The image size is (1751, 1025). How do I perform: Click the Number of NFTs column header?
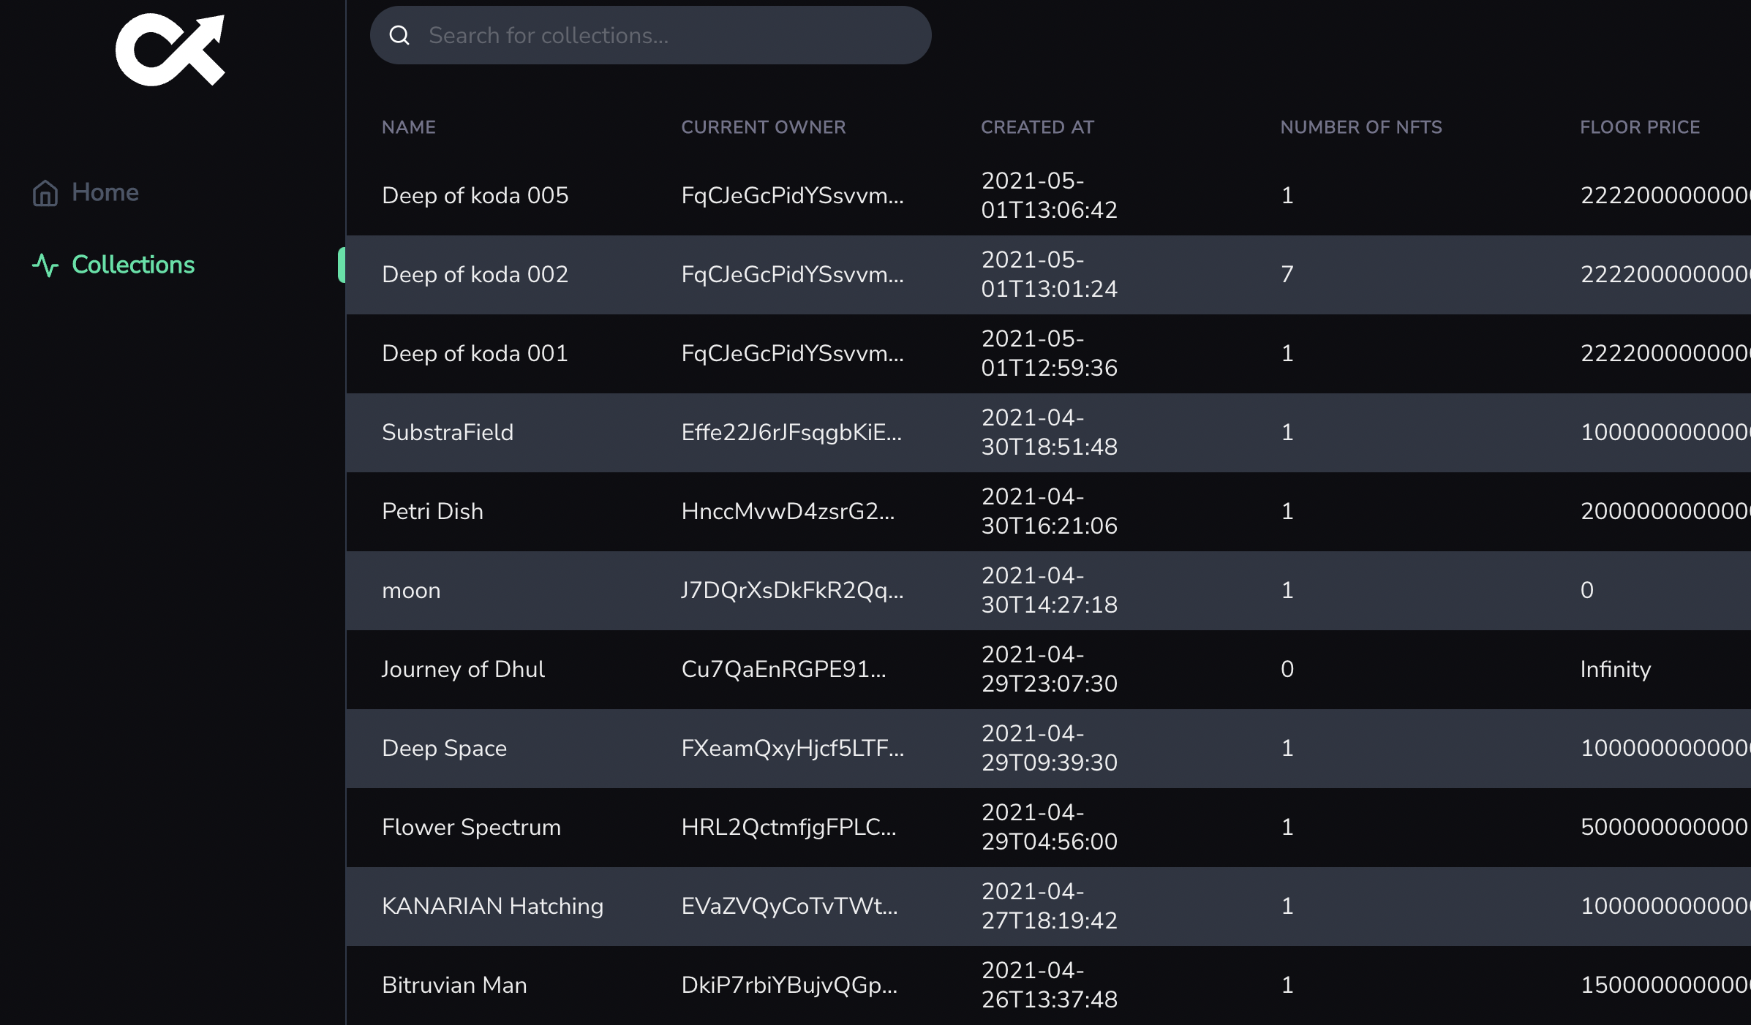pyautogui.click(x=1360, y=127)
